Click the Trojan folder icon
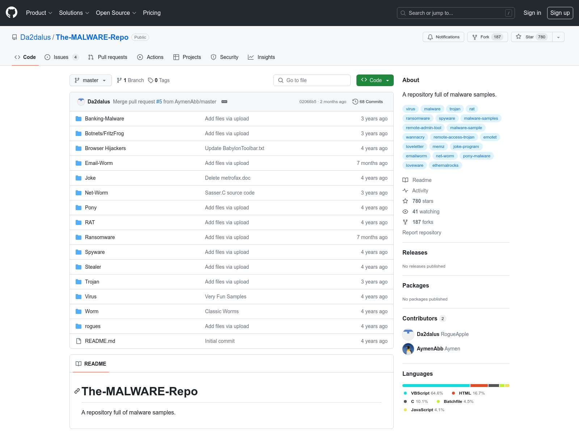Image resolution: width=579 pixels, height=434 pixels. click(79, 282)
